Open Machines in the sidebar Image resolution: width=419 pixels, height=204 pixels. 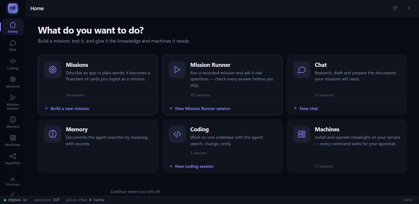[13, 141]
